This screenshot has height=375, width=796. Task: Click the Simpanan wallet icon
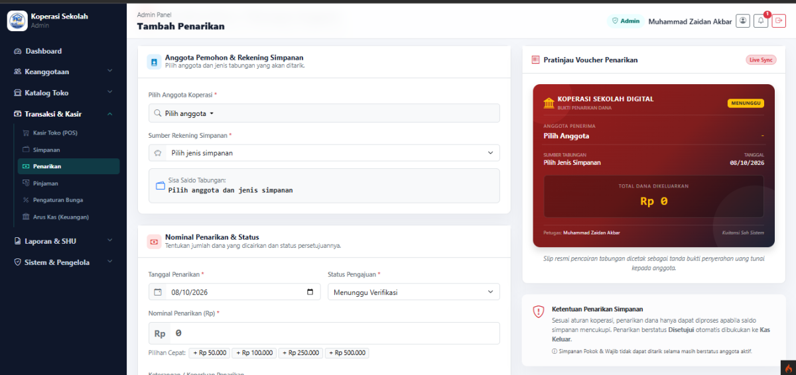(x=26, y=150)
